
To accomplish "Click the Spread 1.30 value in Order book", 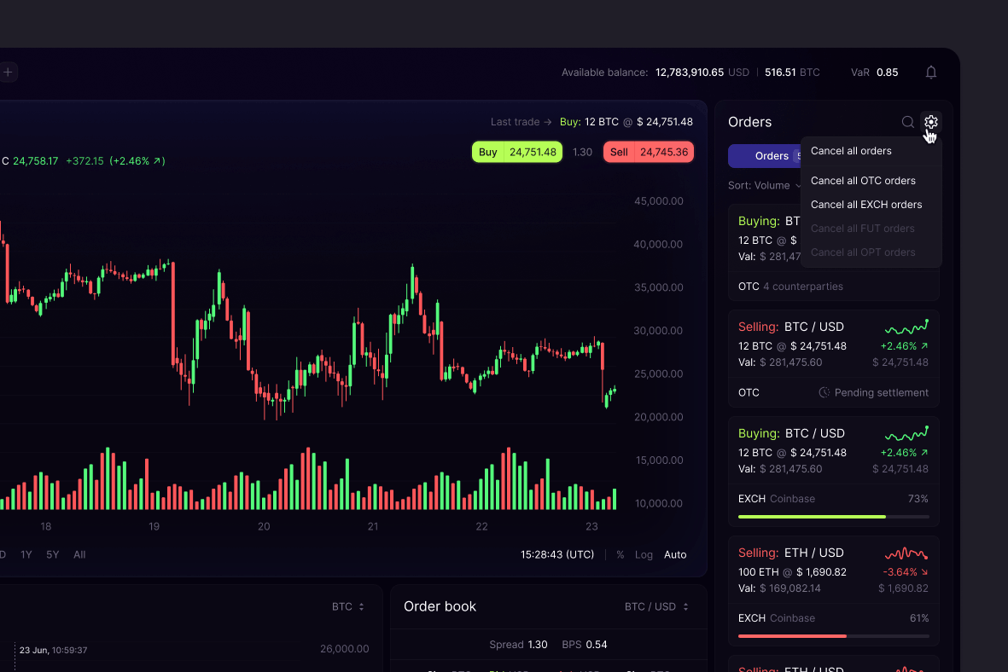I will point(518,645).
